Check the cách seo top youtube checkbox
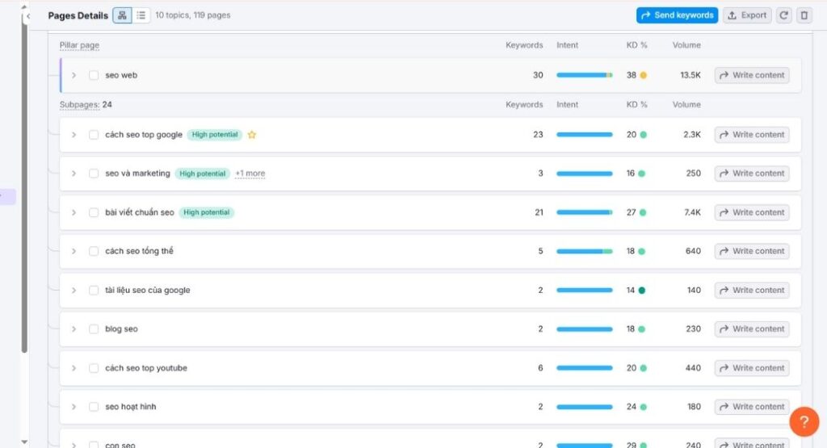This screenshot has height=448, width=827. [x=94, y=368]
